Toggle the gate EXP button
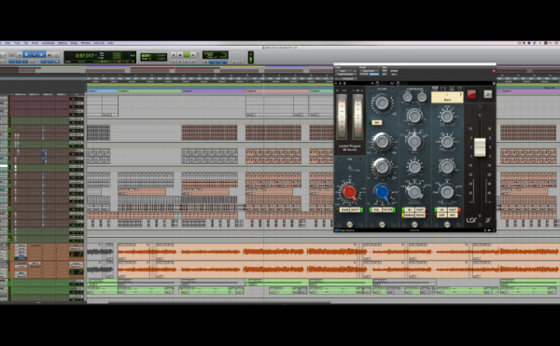 (x=442, y=215)
